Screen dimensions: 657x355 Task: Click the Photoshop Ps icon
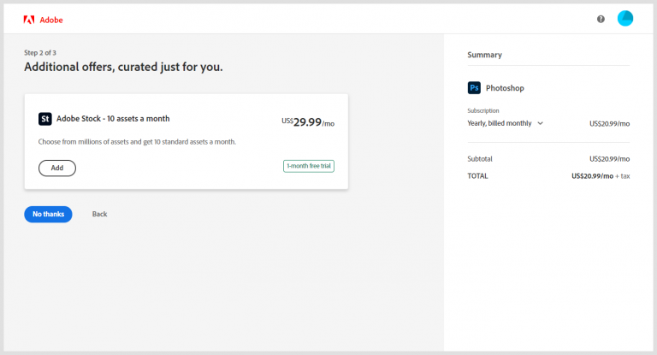point(474,88)
